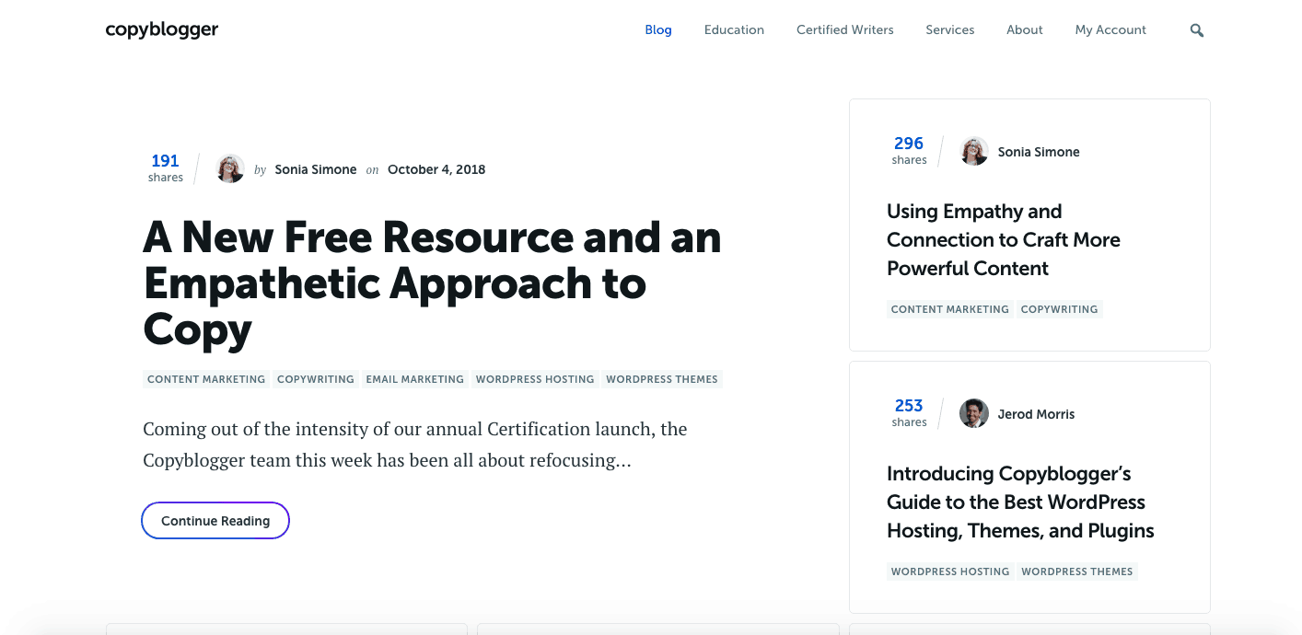Open 'A New Free Resource' headline
The image size is (1302, 635).
(432, 283)
